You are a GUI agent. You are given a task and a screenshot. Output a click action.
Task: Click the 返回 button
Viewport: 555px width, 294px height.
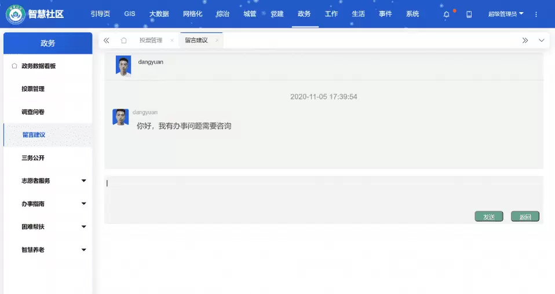(x=525, y=217)
